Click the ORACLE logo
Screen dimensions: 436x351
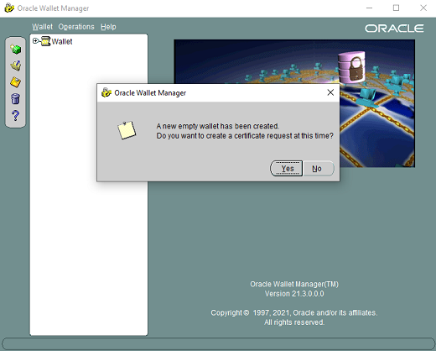point(394,29)
